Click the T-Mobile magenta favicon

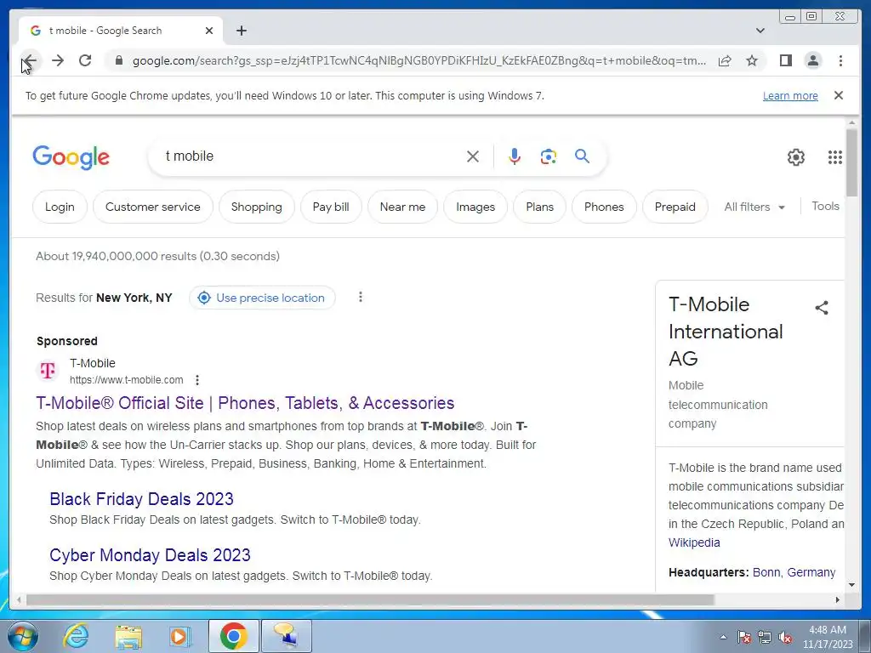tap(48, 371)
